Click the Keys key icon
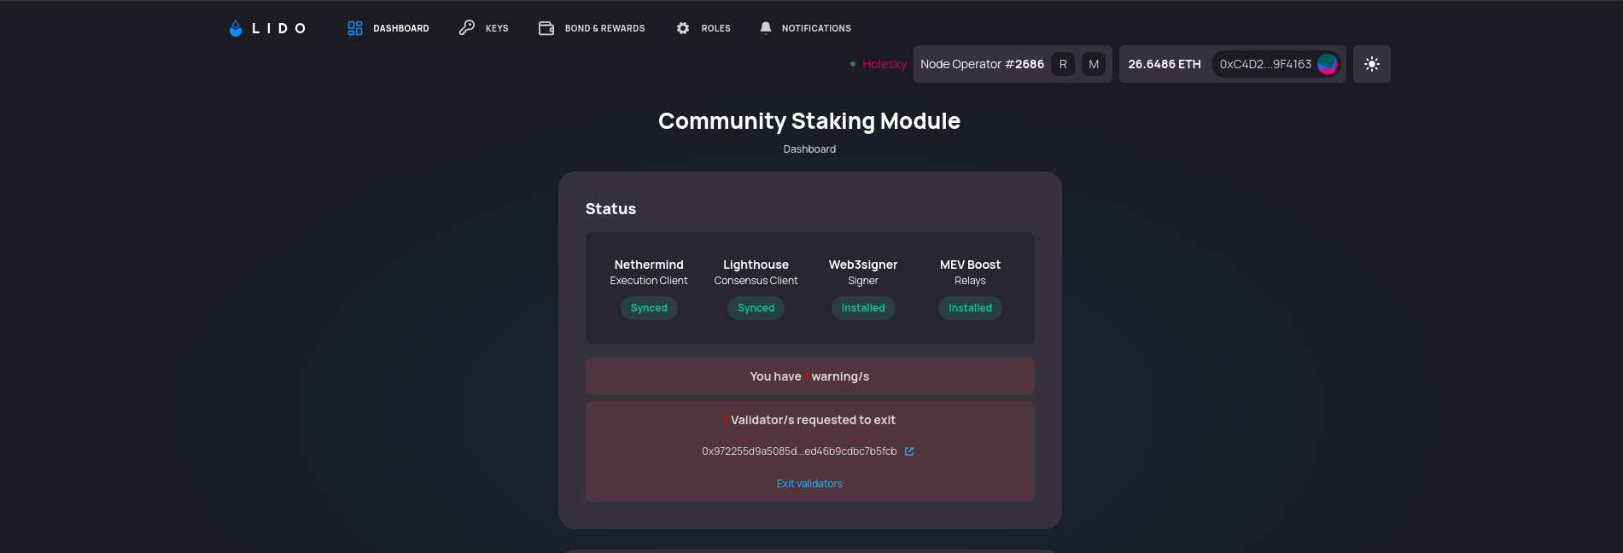Viewport: 1623px width, 553px height. coord(467,27)
